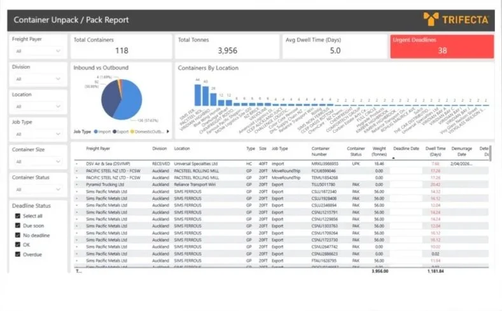
Task: Click the tallest bar labeled 44
Action: coord(198,95)
